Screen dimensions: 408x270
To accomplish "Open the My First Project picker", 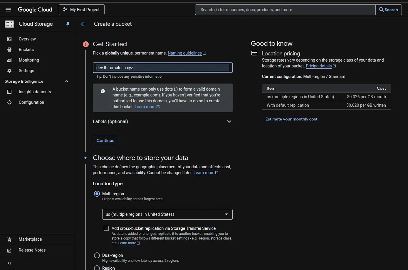I will (x=81, y=9).
